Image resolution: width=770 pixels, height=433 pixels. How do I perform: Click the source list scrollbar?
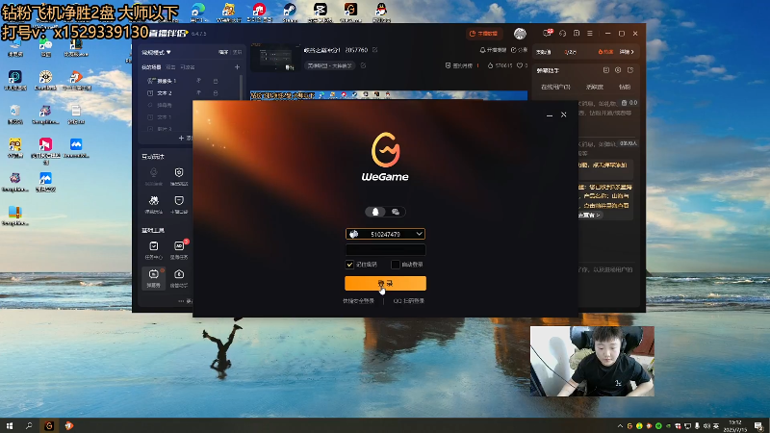pos(241,89)
